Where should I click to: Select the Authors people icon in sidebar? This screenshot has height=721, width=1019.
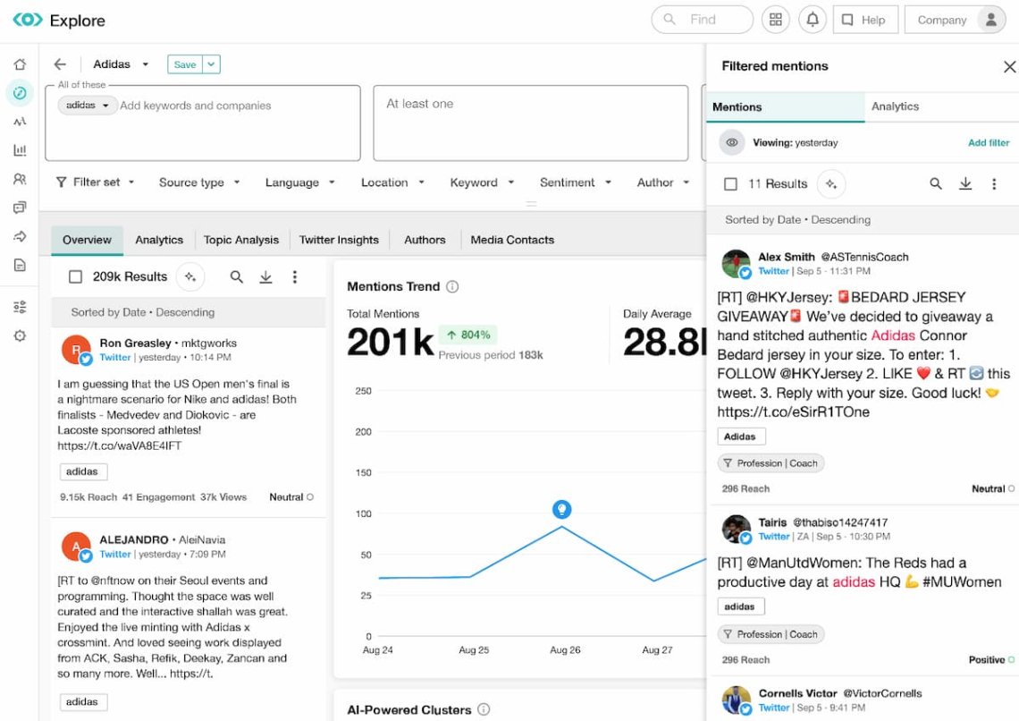coord(20,178)
